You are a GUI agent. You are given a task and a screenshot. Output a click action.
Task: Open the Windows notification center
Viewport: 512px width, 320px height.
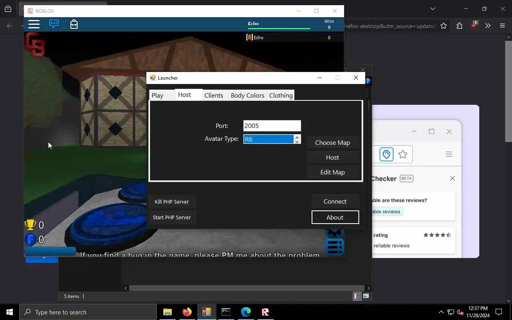[499, 312]
